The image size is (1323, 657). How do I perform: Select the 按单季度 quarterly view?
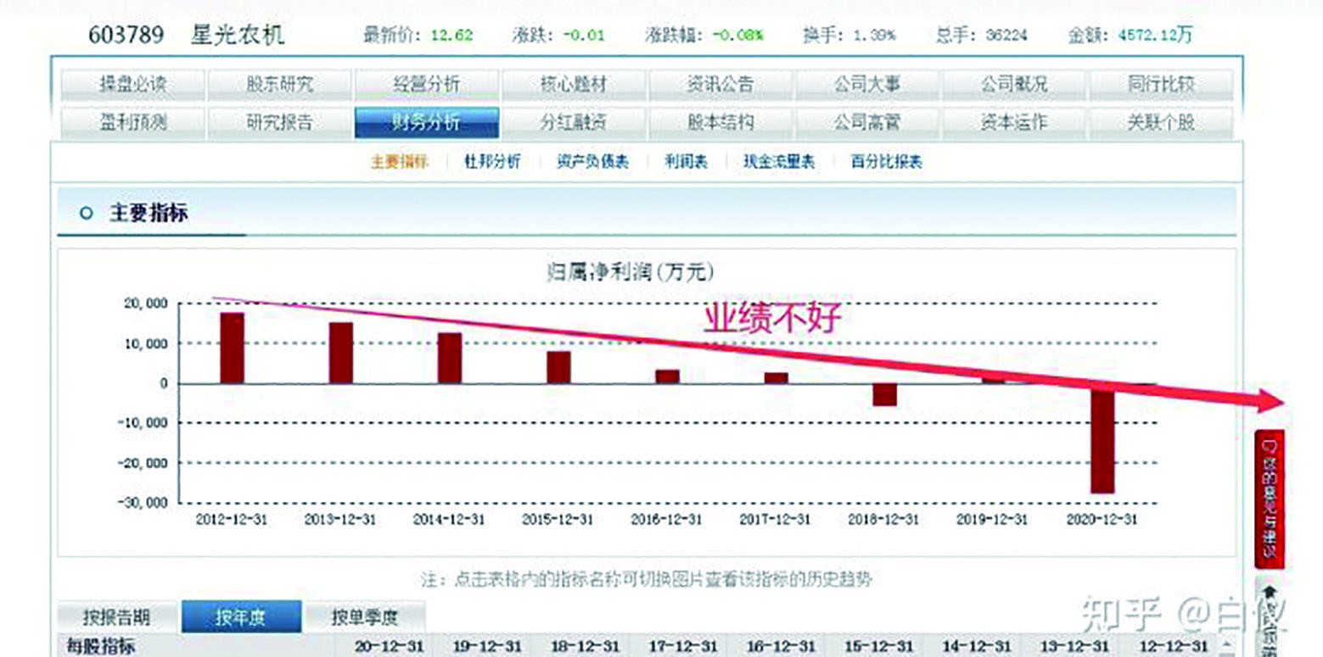pyautogui.click(x=363, y=616)
